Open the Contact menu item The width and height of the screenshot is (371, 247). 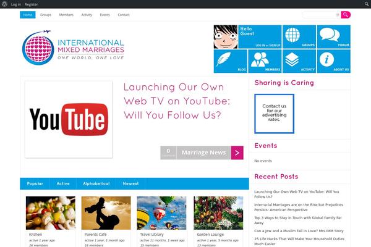coord(124,15)
